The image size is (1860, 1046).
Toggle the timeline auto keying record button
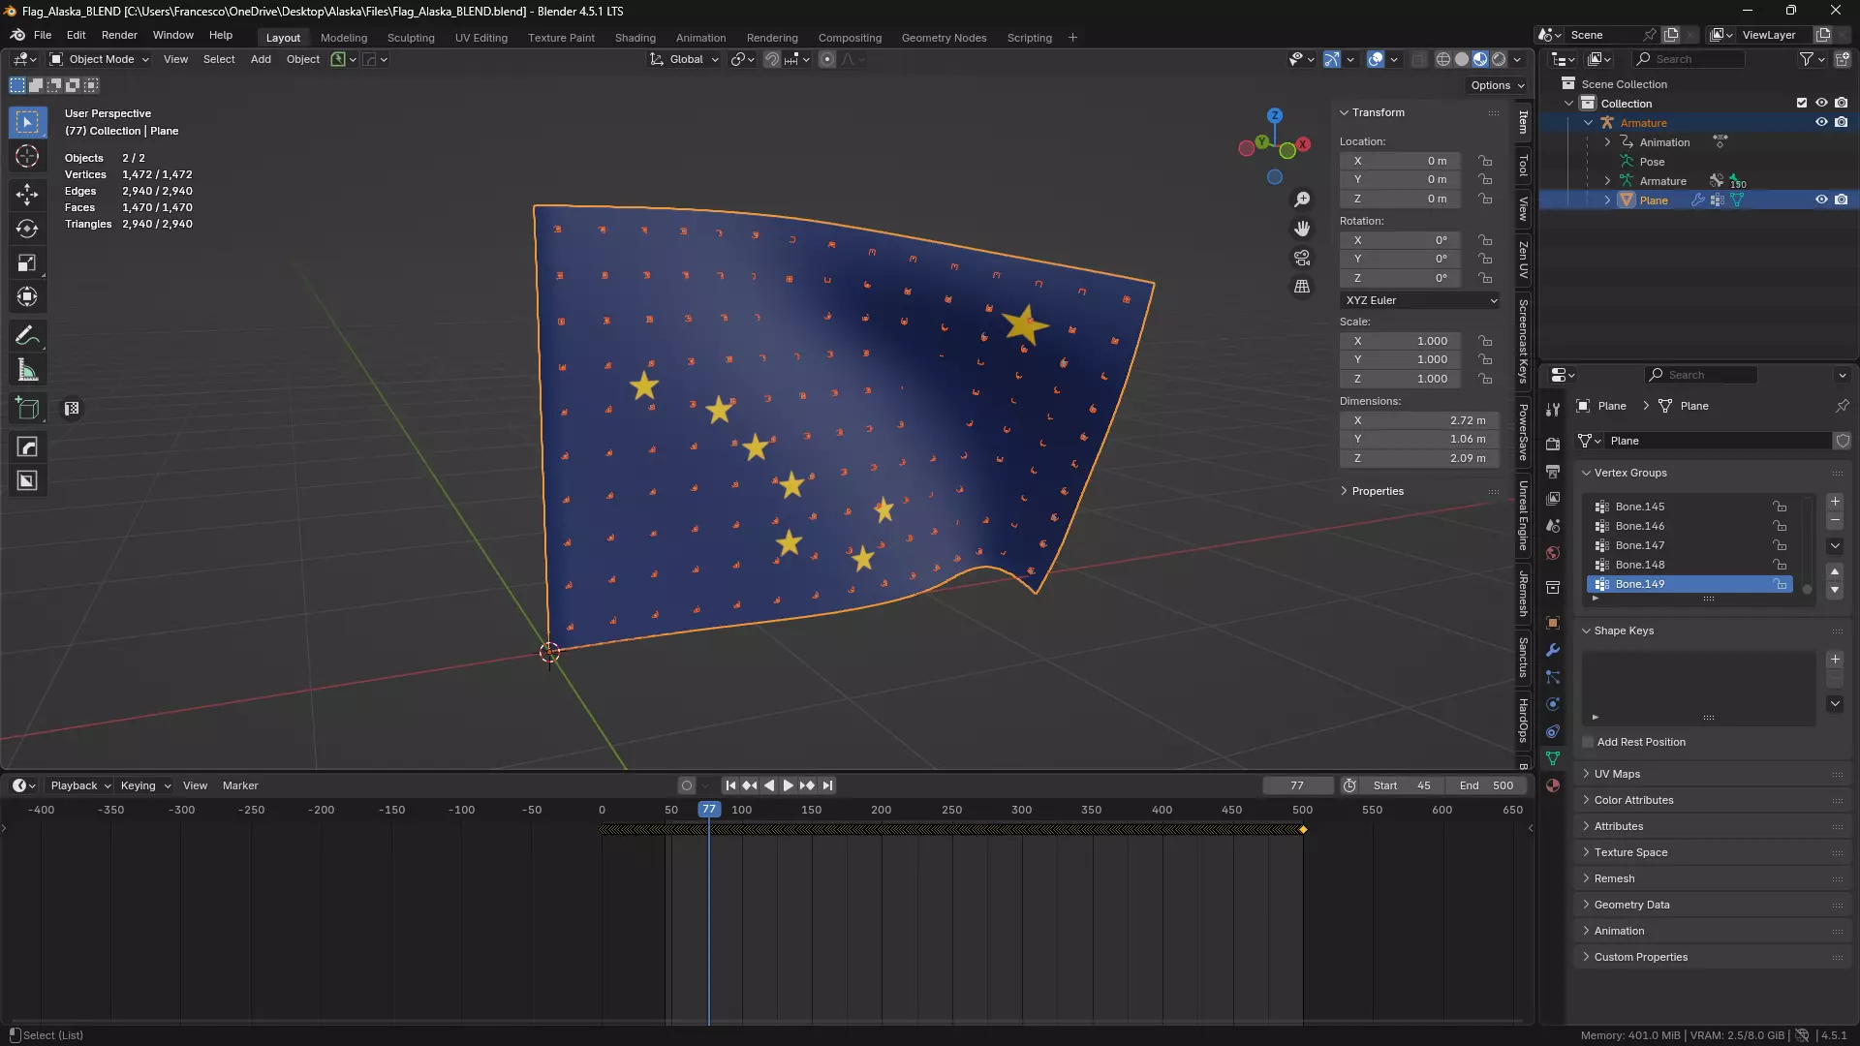point(687,785)
